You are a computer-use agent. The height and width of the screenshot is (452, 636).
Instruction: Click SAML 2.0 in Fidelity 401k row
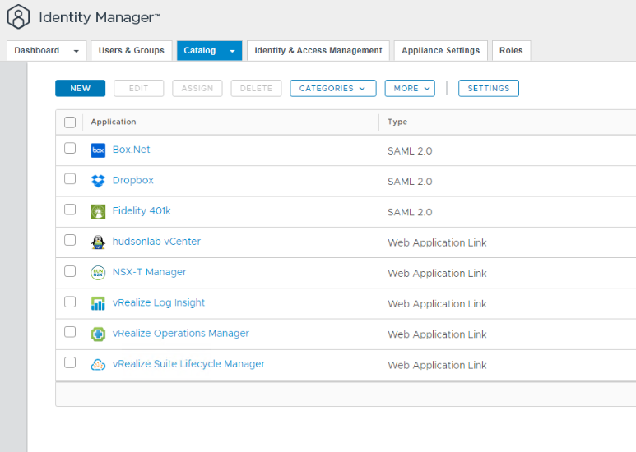(x=410, y=212)
